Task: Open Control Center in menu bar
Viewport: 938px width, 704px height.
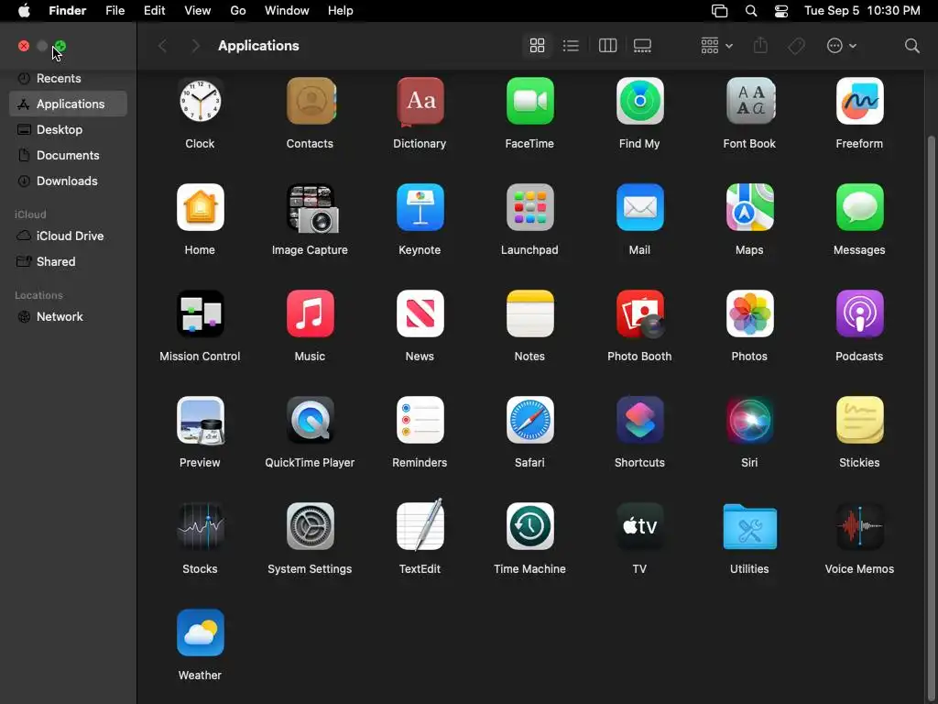Action: coord(780,11)
